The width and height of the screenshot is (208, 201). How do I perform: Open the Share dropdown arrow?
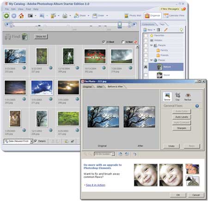click(x=88, y=16)
